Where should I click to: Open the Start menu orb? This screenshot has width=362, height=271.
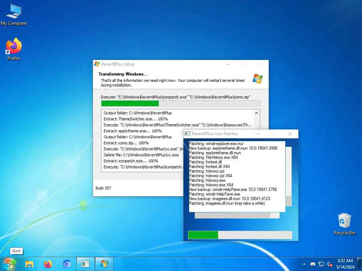coord(9,264)
